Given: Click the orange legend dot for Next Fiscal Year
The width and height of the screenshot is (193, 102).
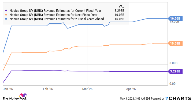Looking at the screenshot, I should [x=6, y=15].
